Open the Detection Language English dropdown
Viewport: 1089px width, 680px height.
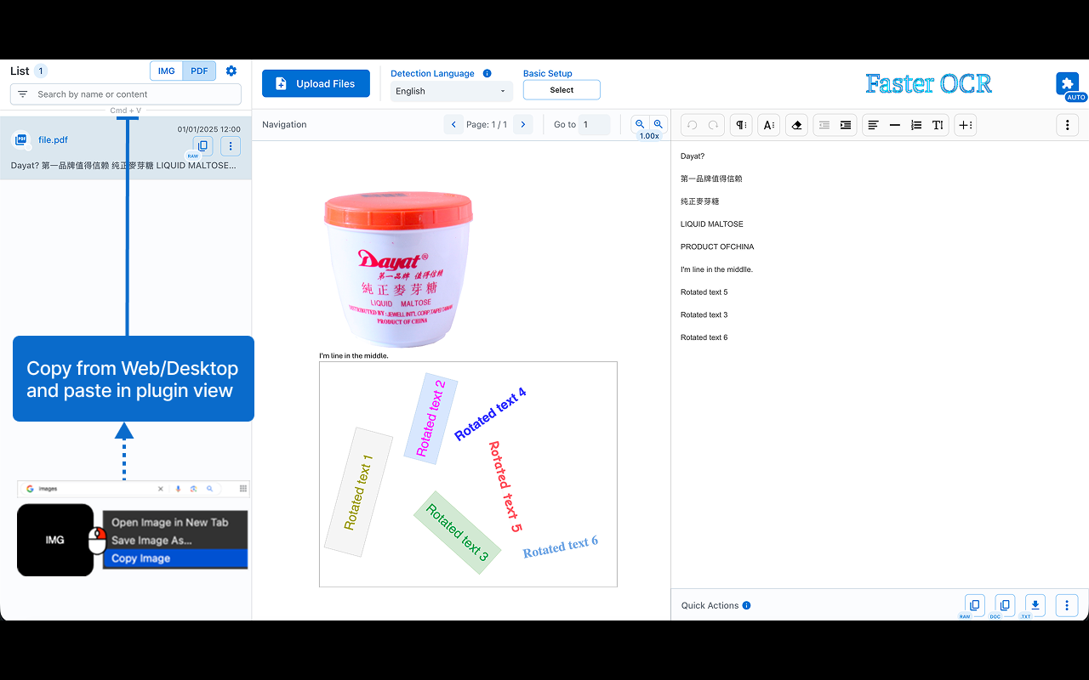click(x=451, y=91)
